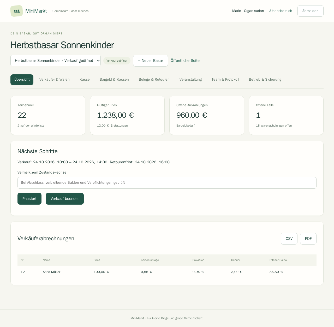Click the Kartenumlage column header
334x327 pixels.
tap(150, 260)
